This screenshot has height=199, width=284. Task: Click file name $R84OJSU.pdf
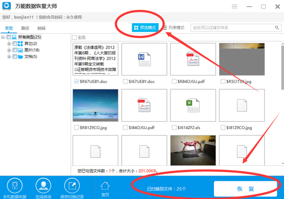(x=191, y=81)
